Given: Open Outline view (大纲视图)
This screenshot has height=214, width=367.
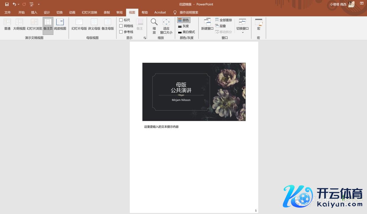Looking at the screenshot, I should [19, 24].
